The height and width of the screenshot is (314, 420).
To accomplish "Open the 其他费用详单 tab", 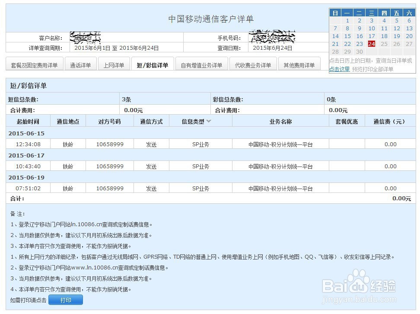I will pyautogui.click(x=299, y=64).
